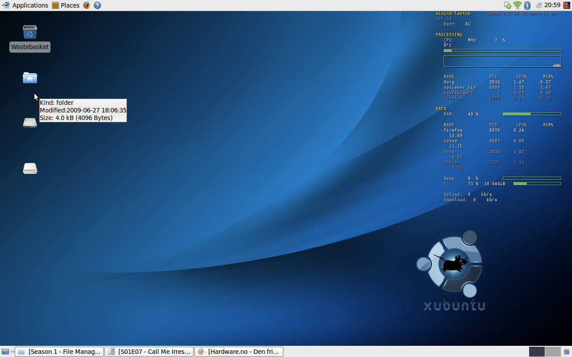Click the 'npviewer.bin' process row
Viewport: 572px width, 357px height.
tap(497, 87)
